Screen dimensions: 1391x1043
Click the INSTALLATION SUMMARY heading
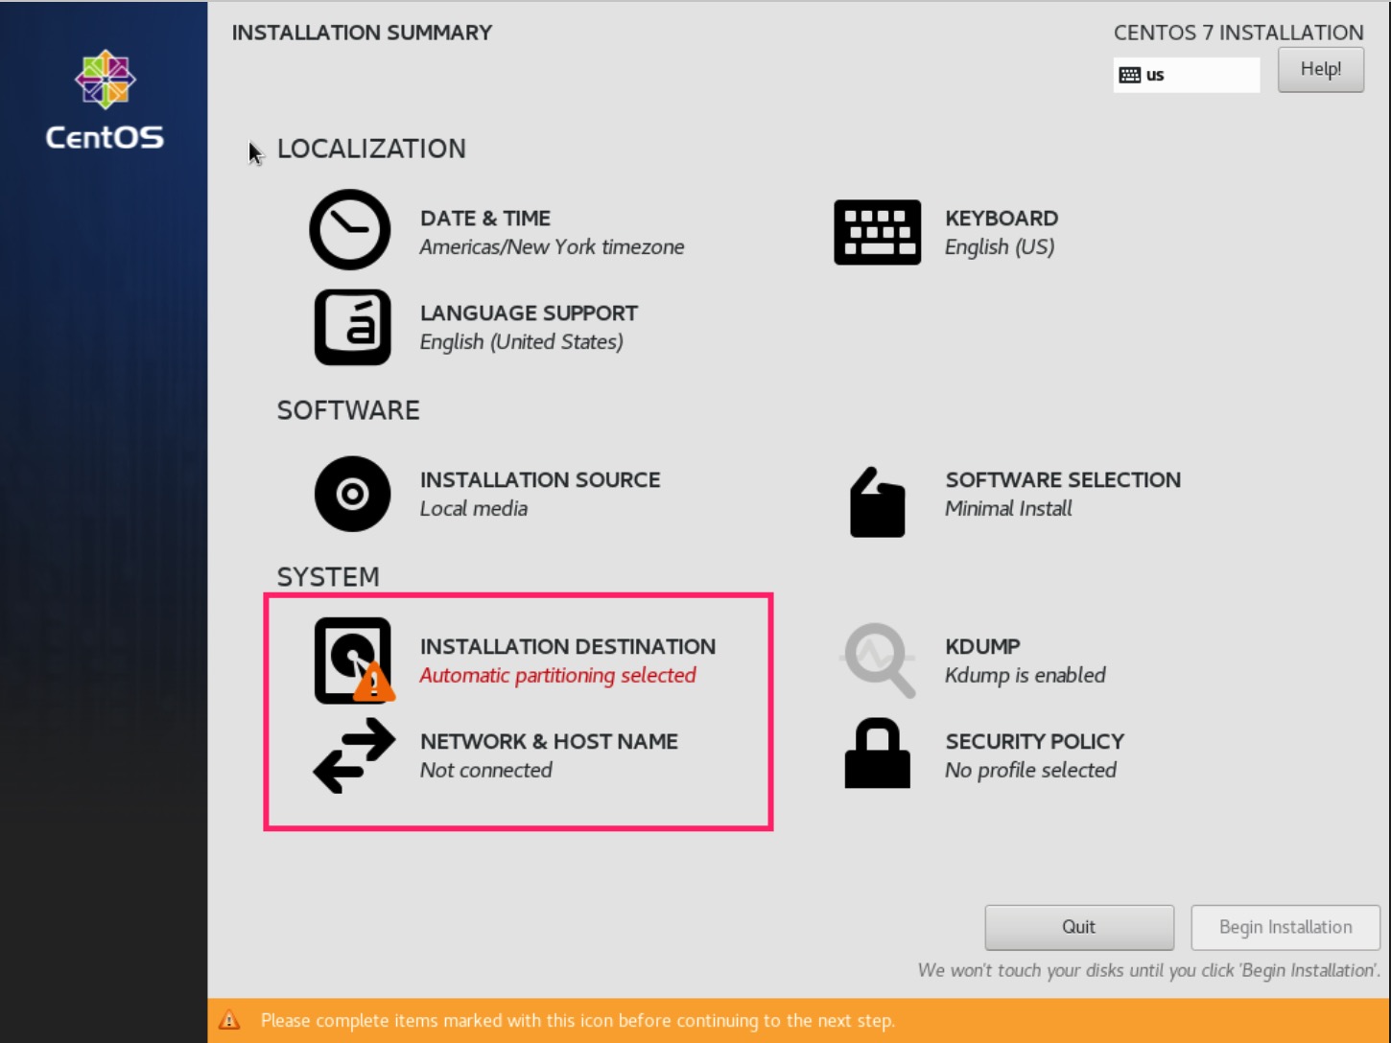coord(362,33)
